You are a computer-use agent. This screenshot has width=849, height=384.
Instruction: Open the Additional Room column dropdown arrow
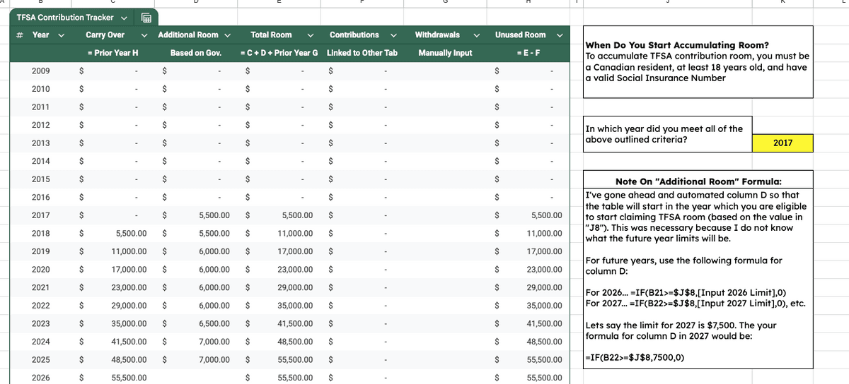click(228, 35)
